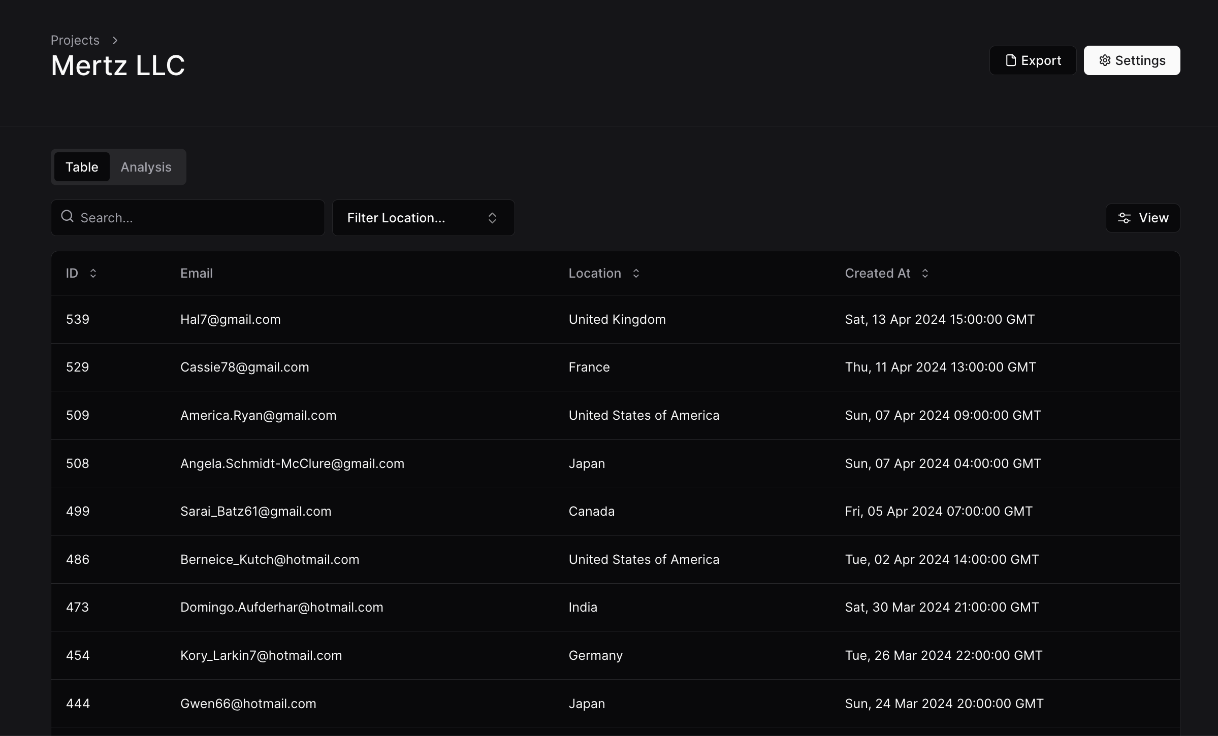The image size is (1218, 736).
Task: Click Japan location in row 444
Action: tap(587, 704)
